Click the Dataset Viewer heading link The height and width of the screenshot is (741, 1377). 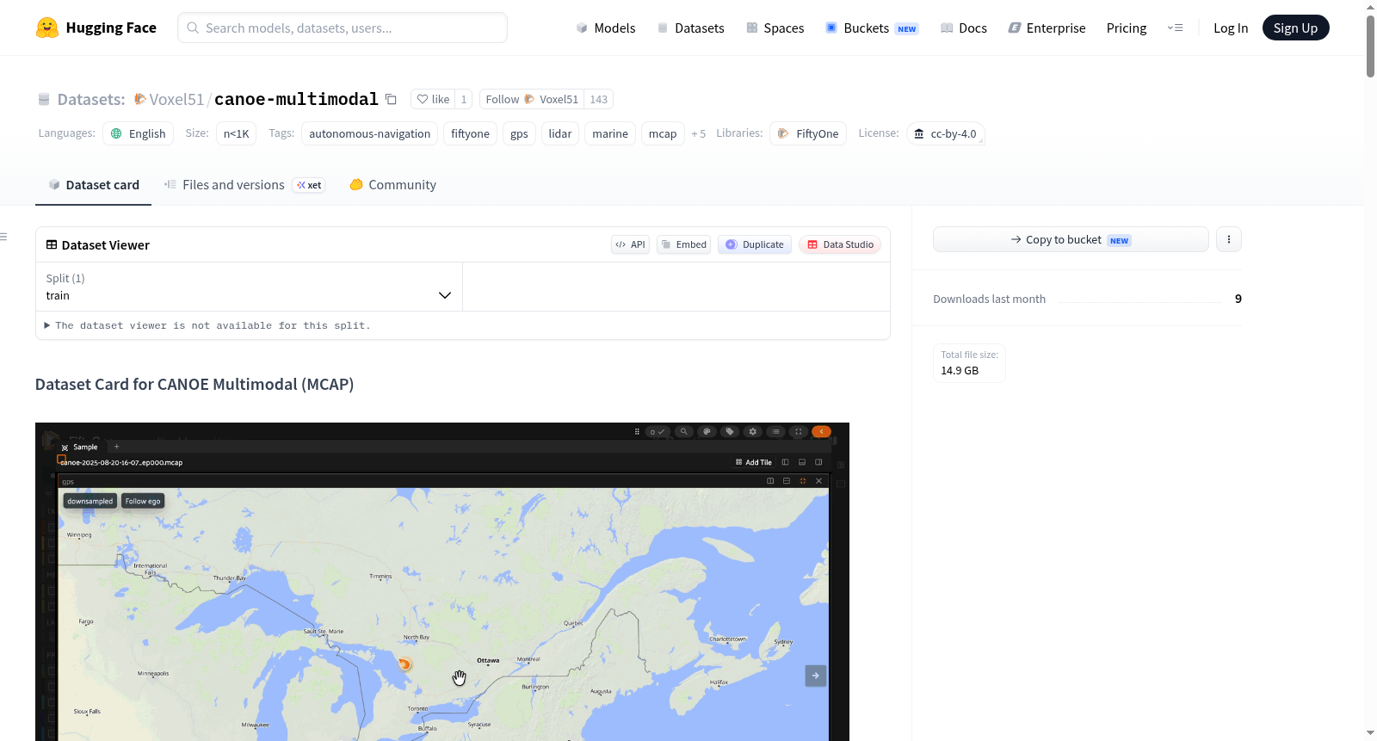point(97,245)
